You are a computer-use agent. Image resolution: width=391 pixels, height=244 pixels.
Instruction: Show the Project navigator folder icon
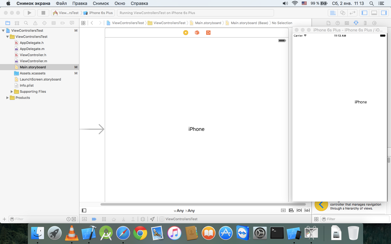pyautogui.click(x=8, y=23)
